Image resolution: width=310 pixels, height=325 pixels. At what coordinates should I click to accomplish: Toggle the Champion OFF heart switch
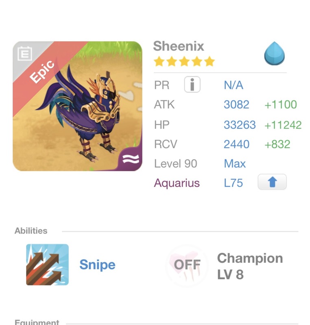187,265
